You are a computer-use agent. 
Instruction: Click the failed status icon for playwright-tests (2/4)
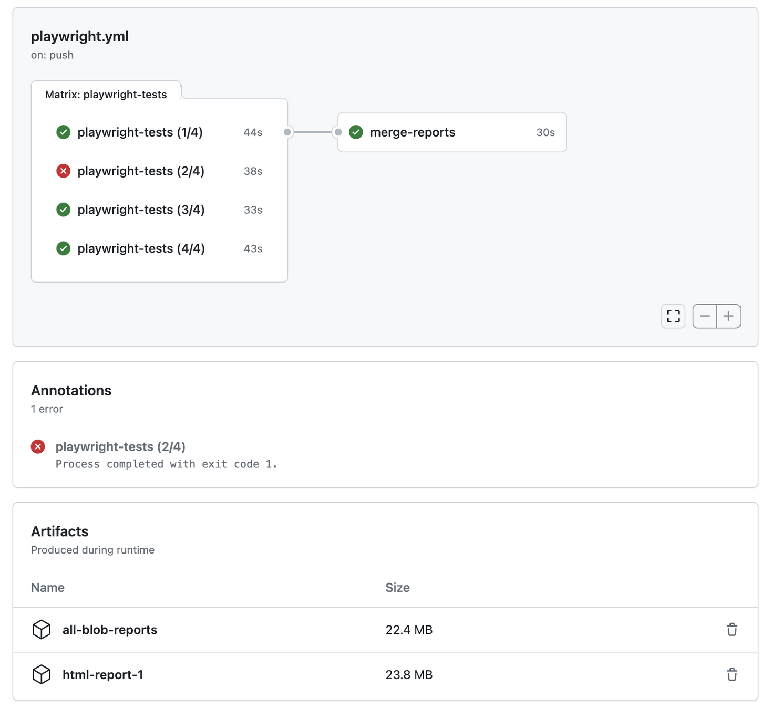tap(64, 171)
